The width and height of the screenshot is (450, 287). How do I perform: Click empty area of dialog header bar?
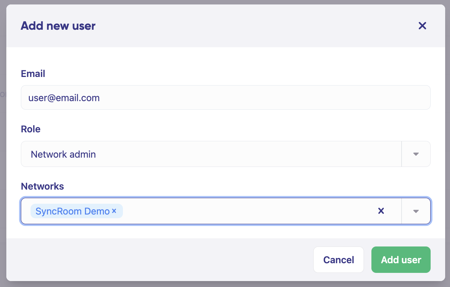(242, 26)
